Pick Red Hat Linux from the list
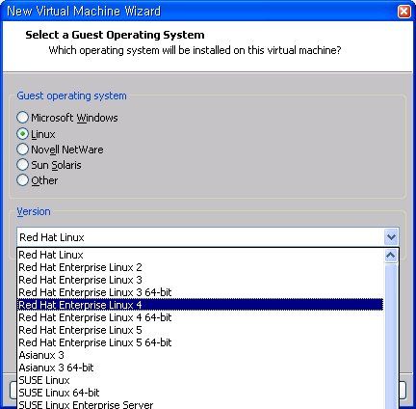This screenshot has width=416, height=409. click(200, 255)
